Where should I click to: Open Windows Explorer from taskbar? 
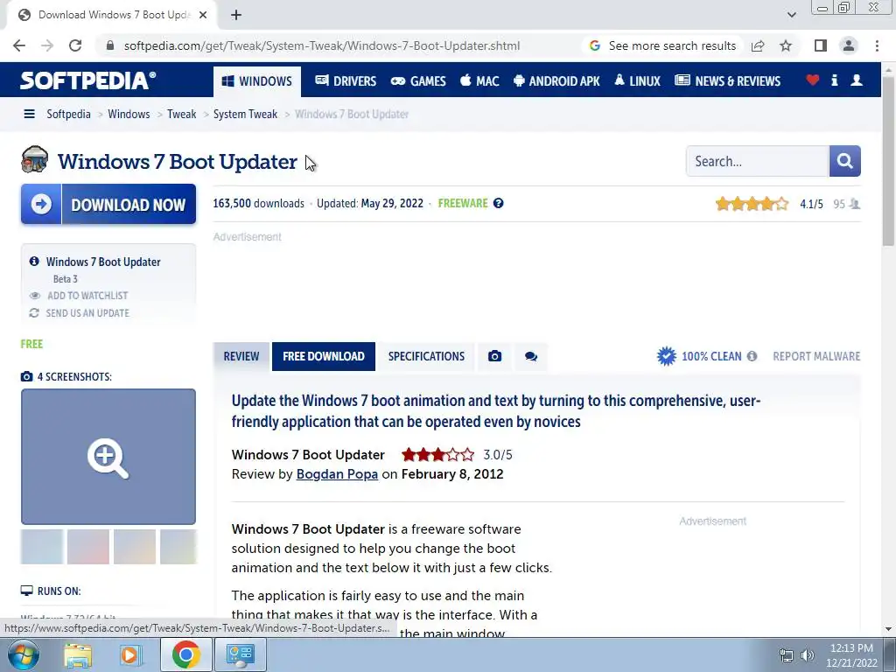78,654
